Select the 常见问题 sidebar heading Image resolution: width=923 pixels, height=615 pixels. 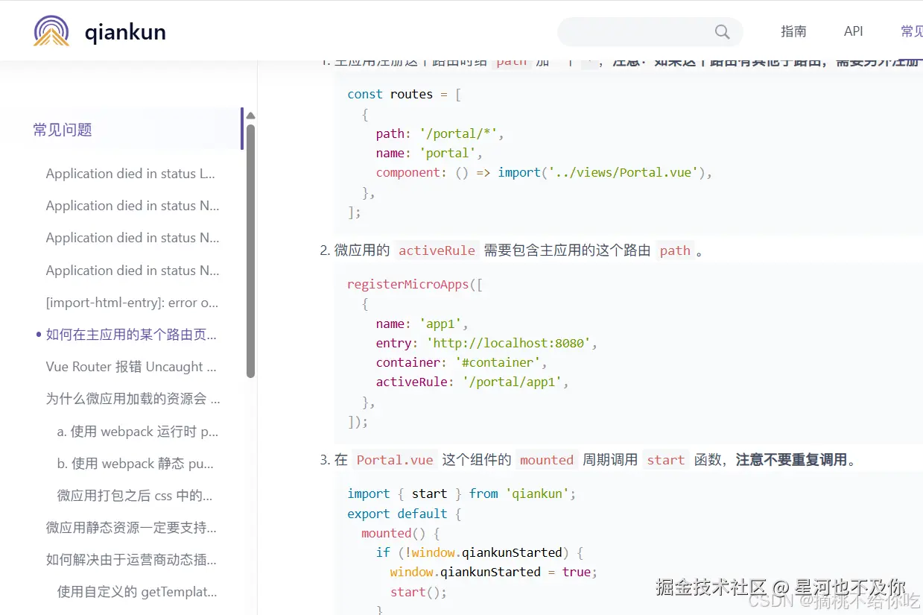pyautogui.click(x=63, y=130)
